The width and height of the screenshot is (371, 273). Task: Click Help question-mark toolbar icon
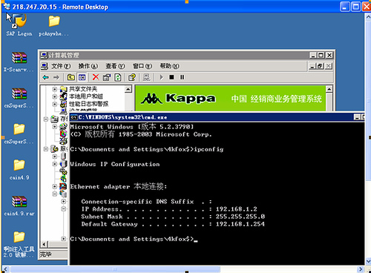pyautogui.click(x=132, y=77)
